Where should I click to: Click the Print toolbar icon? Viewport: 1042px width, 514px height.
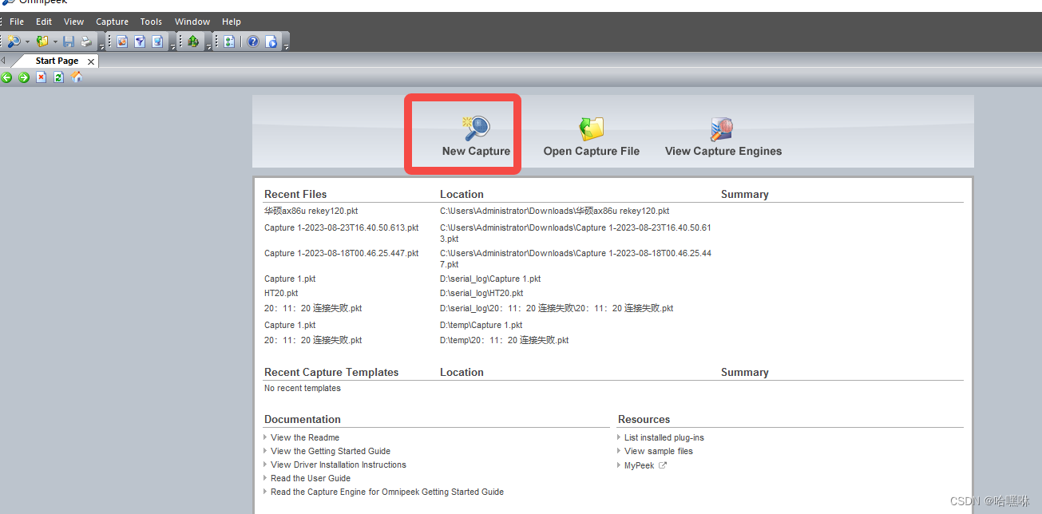pyautogui.click(x=86, y=42)
